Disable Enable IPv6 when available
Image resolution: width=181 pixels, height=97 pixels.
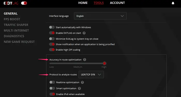52,94
